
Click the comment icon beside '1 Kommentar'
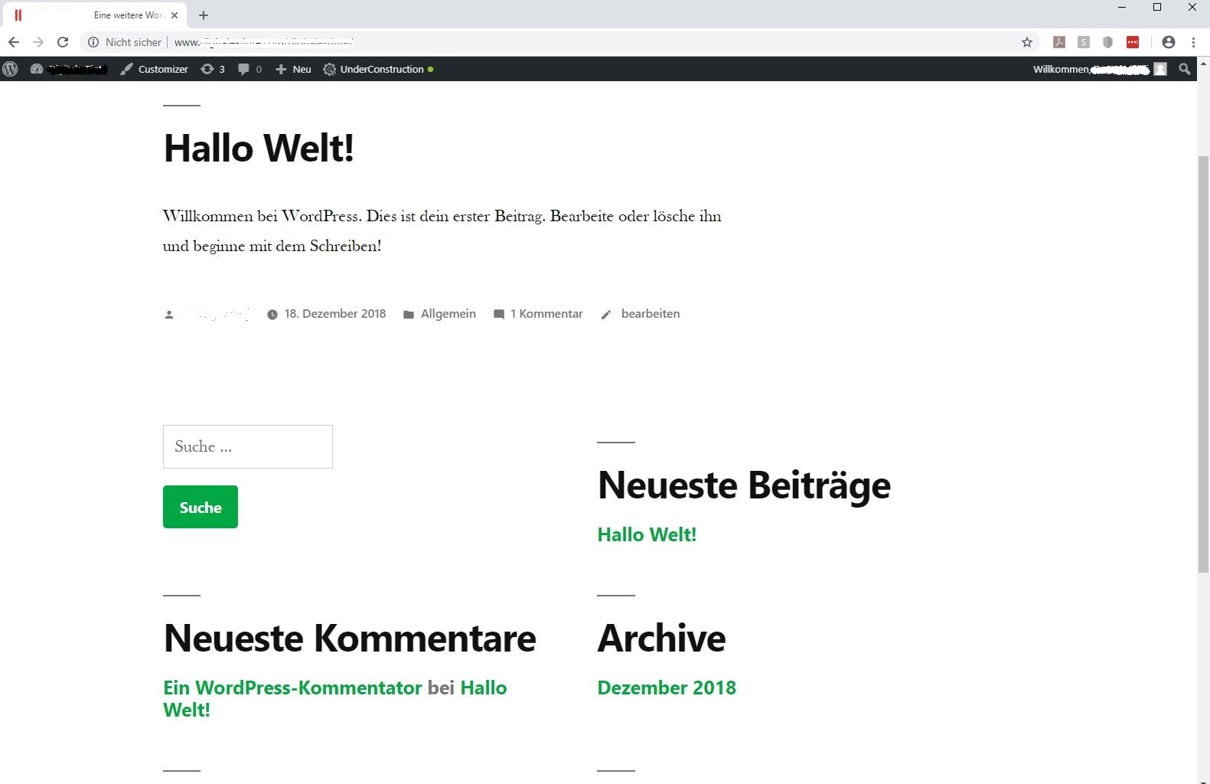coord(499,315)
